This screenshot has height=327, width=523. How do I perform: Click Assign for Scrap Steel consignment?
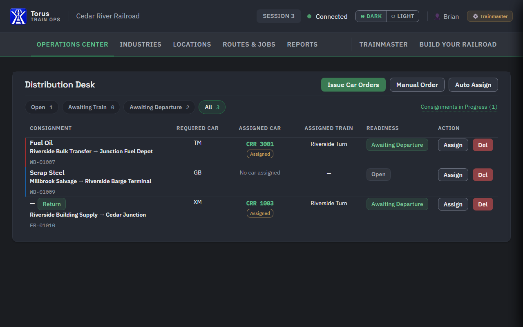[453, 175]
